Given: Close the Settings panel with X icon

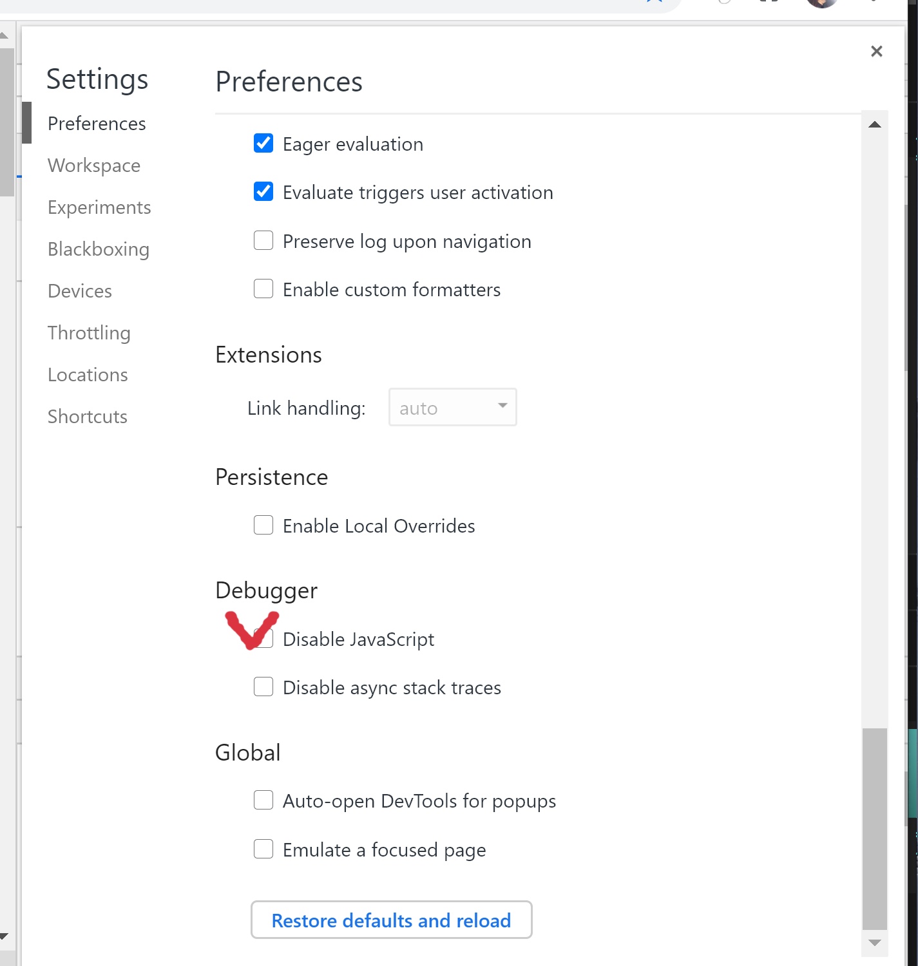Looking at the screenshot, I should pos(876,52).
